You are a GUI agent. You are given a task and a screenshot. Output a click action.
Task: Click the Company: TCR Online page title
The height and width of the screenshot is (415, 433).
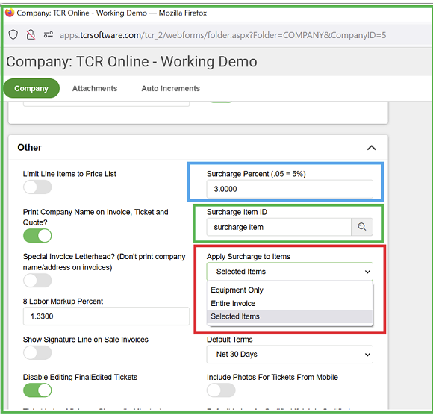coord(131,61)
